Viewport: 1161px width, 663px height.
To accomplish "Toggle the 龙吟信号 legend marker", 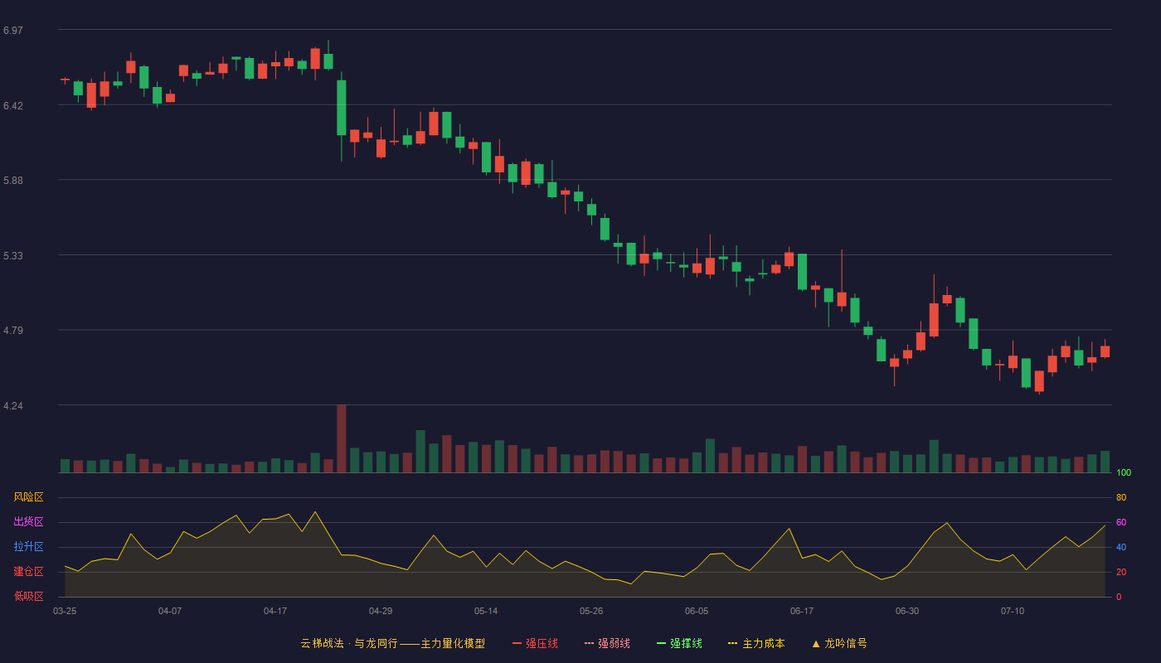I will click(839, 643).
